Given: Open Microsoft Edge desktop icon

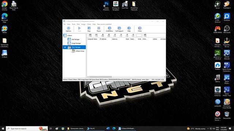Looking at the screenshot, I should [x=4, y=18].
